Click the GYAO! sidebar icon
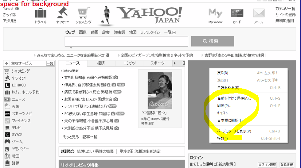Image resolution: width=301 pixels, height=168 pixels. point(7,135)
